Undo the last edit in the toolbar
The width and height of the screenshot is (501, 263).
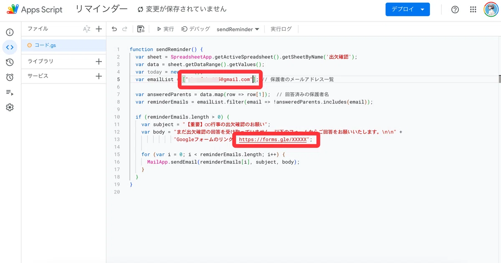pos(114,29)
